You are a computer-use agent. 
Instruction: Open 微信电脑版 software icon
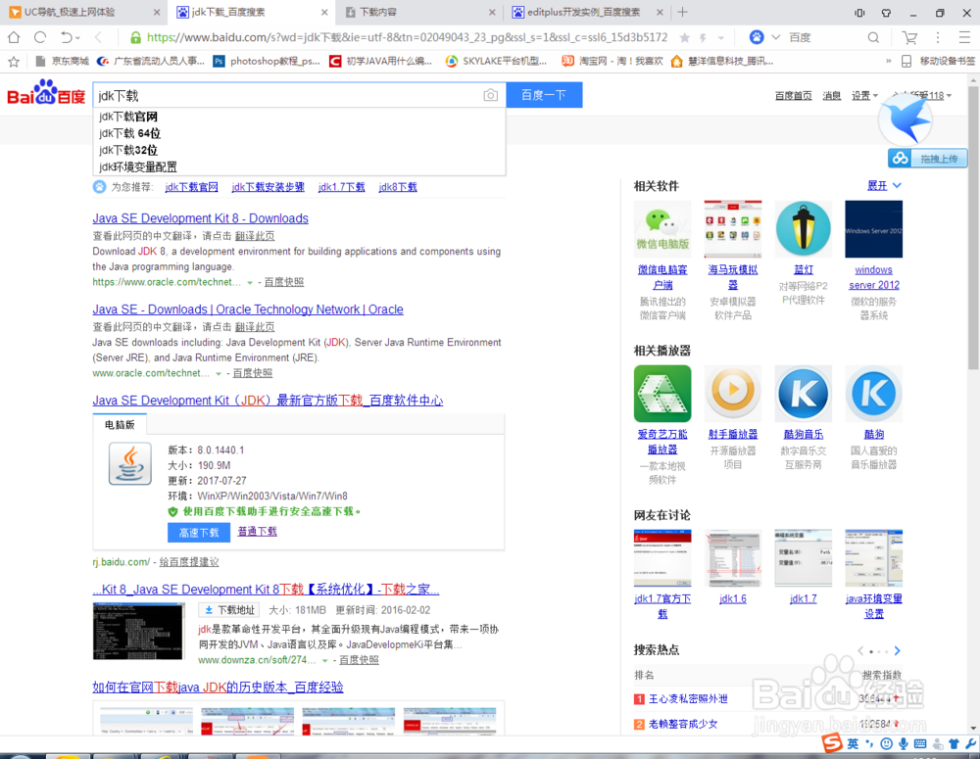click(662, 228)
